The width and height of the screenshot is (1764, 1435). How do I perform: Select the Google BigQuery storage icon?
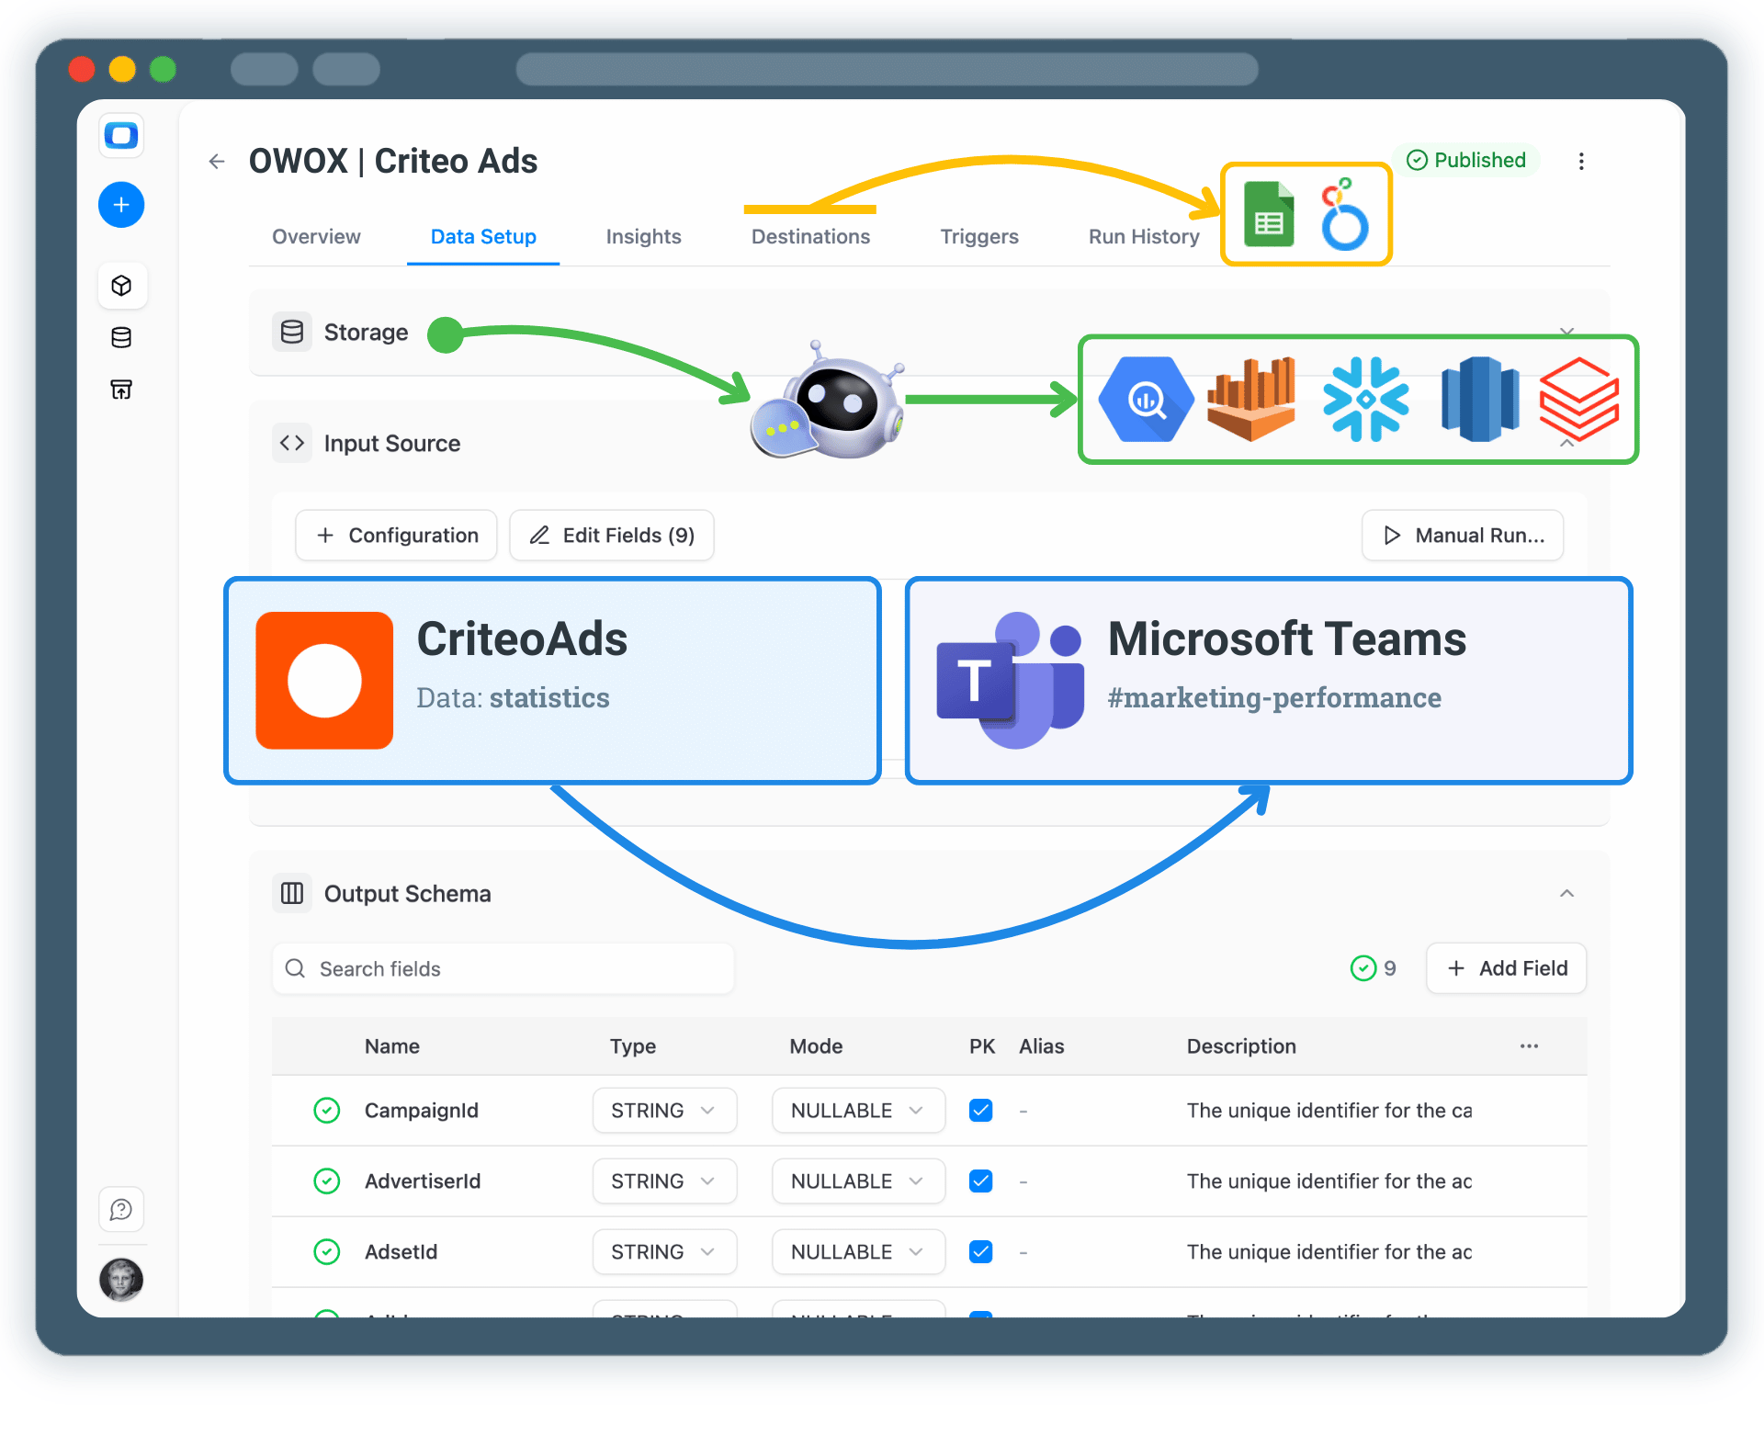tap(1145, 399)
